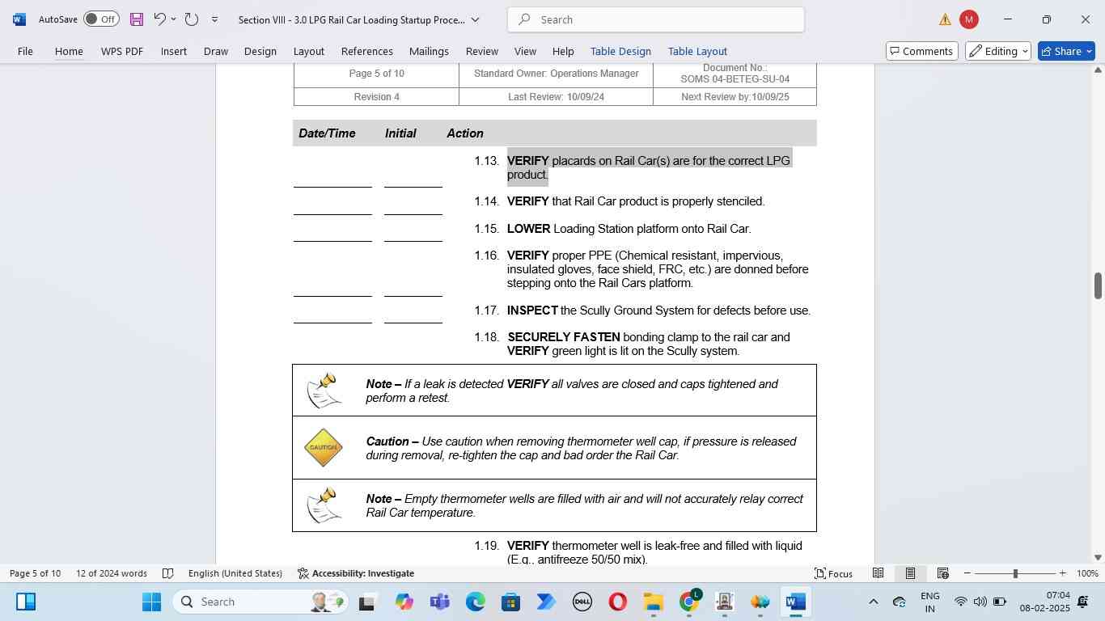Save the document with the floppy disk icon

[x=136, y=19]
